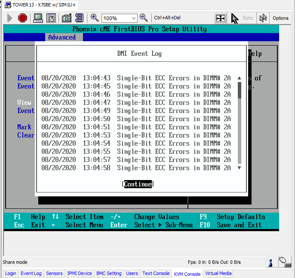Screen dimensions: 295x278
Task: Click the computer monitor toolbar icon
Action: 38,18
